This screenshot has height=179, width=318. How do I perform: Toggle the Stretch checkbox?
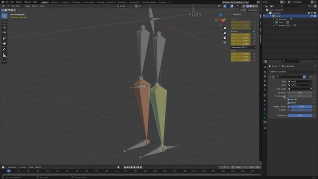click(289, 103)
